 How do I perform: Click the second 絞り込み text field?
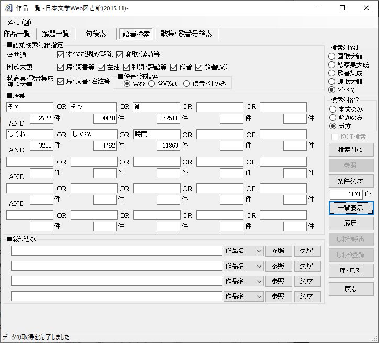coord(117,266)
